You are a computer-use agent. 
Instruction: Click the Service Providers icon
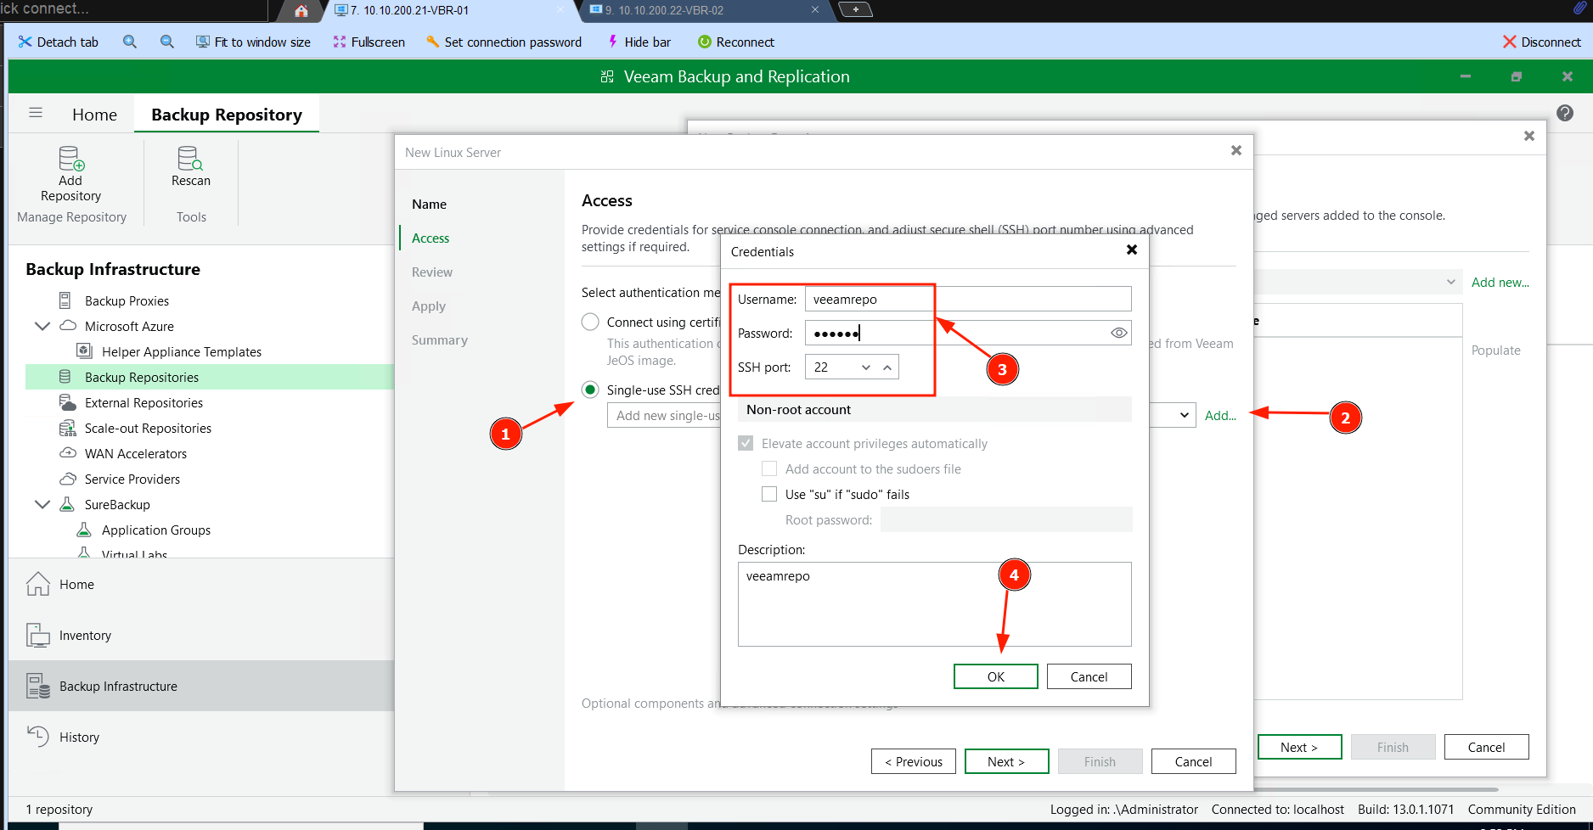tap(68, 479)
